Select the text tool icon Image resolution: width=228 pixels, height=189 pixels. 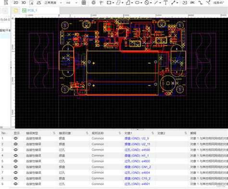(x=165, y=2)
